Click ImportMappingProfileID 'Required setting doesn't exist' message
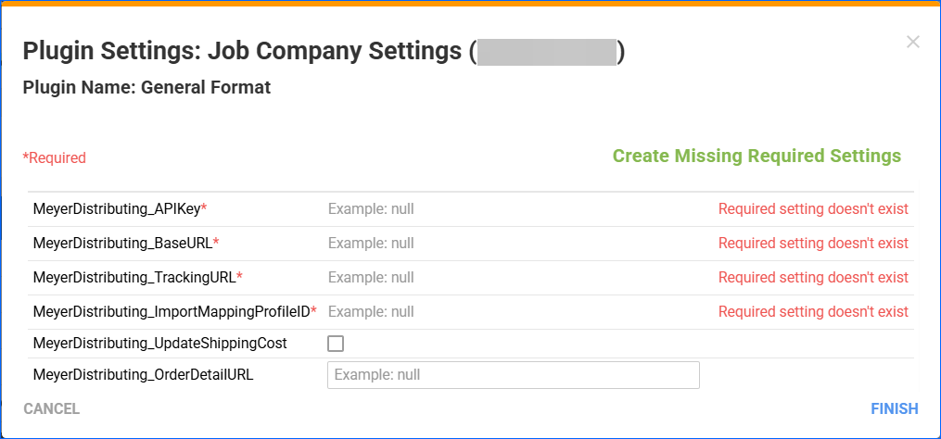Viewport: 941px width, 439px height. click(x=813, y=312)
